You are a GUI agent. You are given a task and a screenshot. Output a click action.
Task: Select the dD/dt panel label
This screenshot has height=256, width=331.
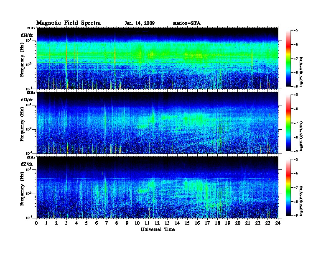pyautogui.click(x=27, y=100)
